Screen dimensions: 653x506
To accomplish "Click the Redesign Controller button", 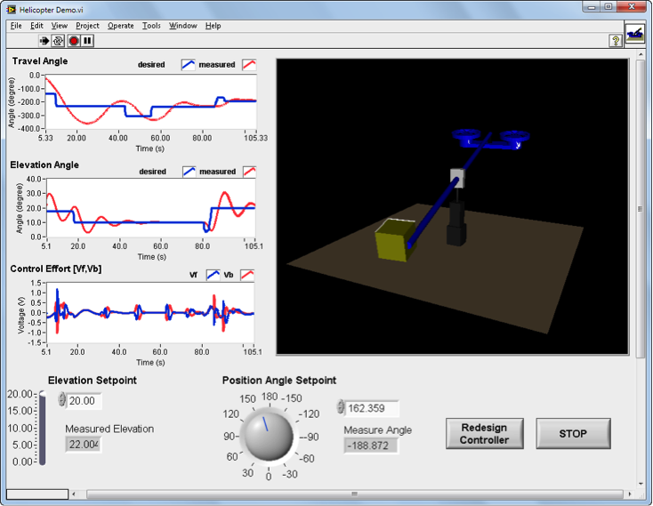I will 484,434.
